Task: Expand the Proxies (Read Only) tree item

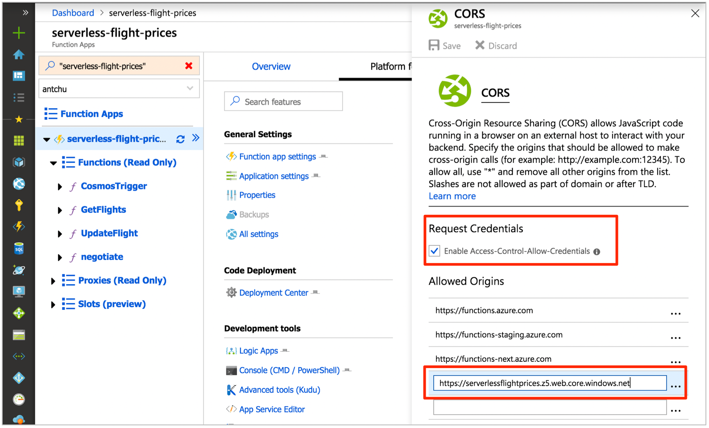Action: tap(53, 280)
